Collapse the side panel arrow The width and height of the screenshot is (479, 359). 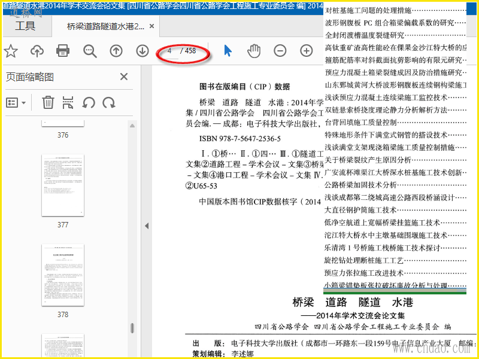(x=147, y=226)
